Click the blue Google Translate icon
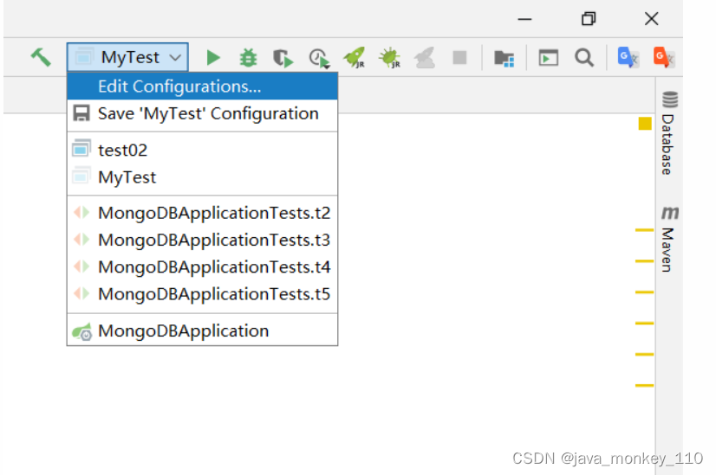This screenshot has height=475, width=716. point(628,57)
